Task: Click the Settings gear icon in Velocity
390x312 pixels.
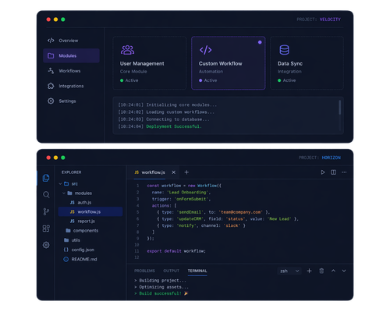Action: 51,101
